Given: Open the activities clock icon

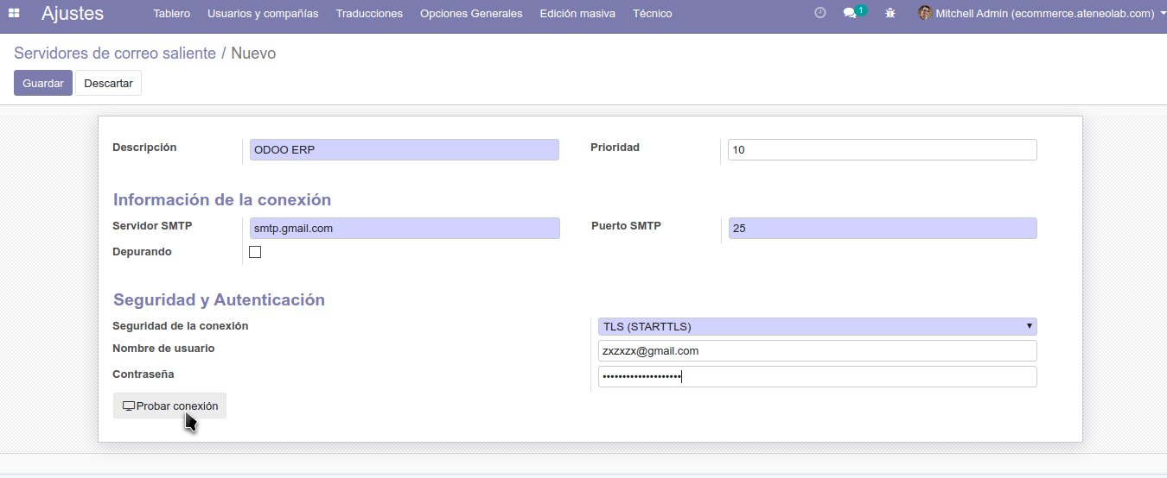Looking at the screenshot, I should click(820, 13).
